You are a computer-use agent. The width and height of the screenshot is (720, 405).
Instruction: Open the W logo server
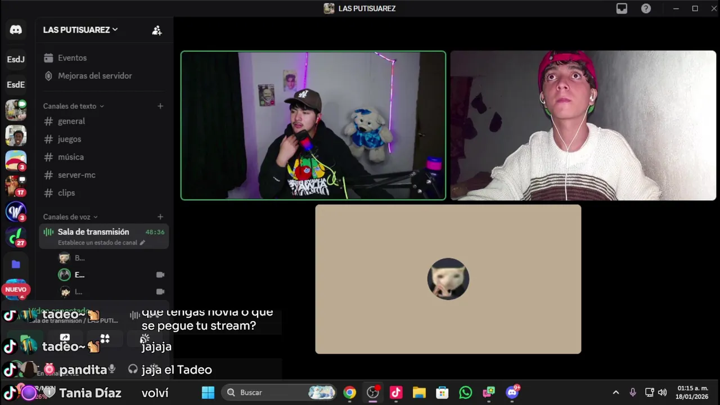(x=16, y=211)
